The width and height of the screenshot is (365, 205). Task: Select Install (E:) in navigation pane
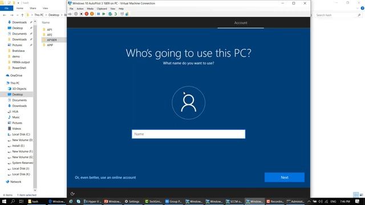click(18, 146)
